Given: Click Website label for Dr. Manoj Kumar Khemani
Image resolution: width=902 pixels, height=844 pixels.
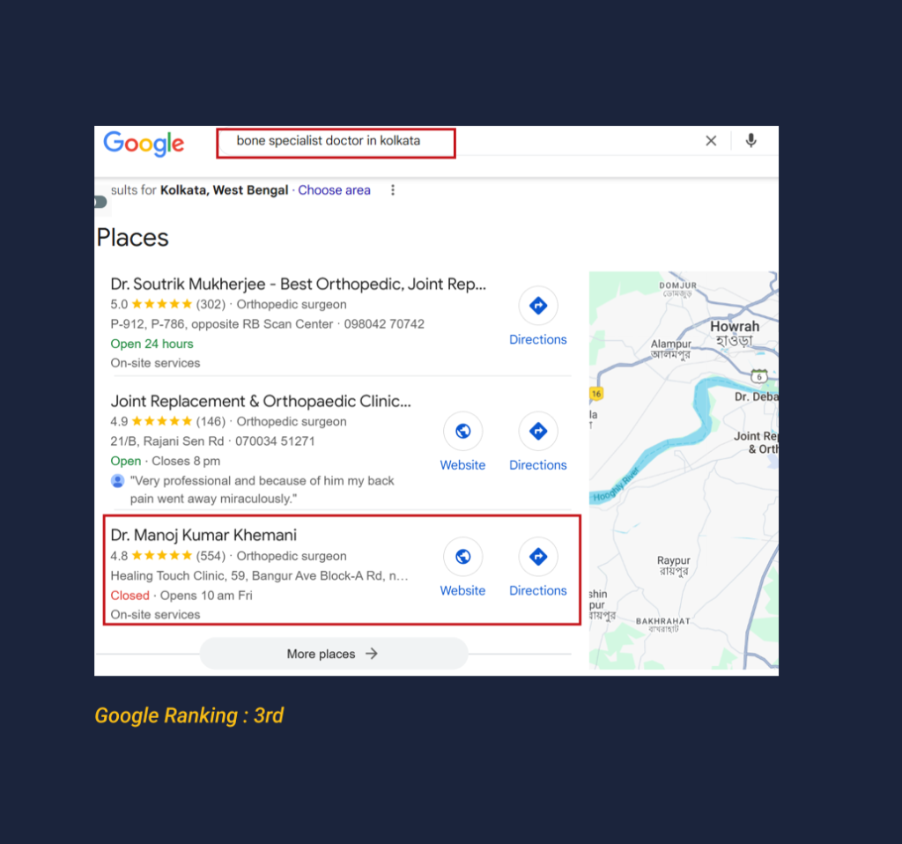Looking at the screenshot, I should [x=462, y=590].
